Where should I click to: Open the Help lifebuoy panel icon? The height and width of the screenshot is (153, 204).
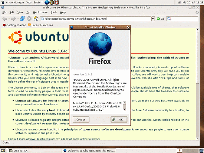56,2
